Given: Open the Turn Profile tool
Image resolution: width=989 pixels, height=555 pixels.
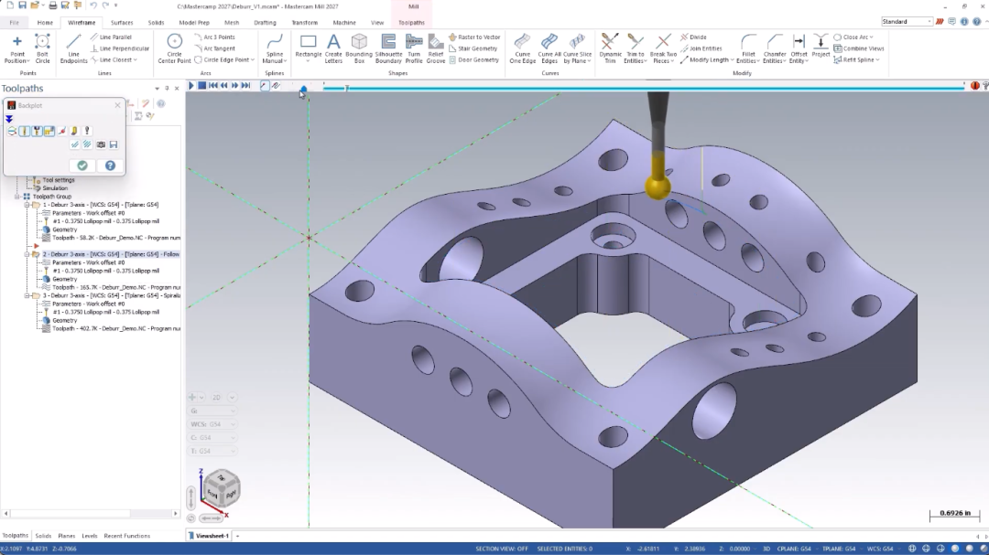Looking at the screenshot, I should pyautogui.click(x=414, y=49).
